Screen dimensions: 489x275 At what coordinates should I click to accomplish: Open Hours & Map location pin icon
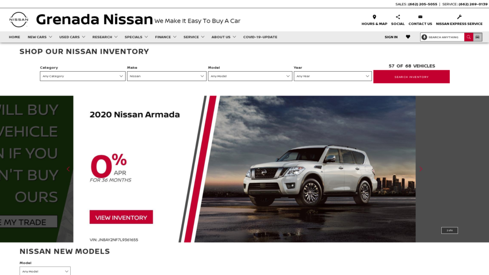374,17
